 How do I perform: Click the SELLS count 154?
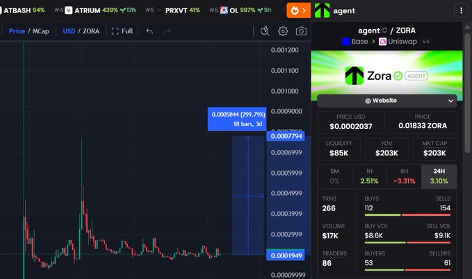click(x=445, y=208)
